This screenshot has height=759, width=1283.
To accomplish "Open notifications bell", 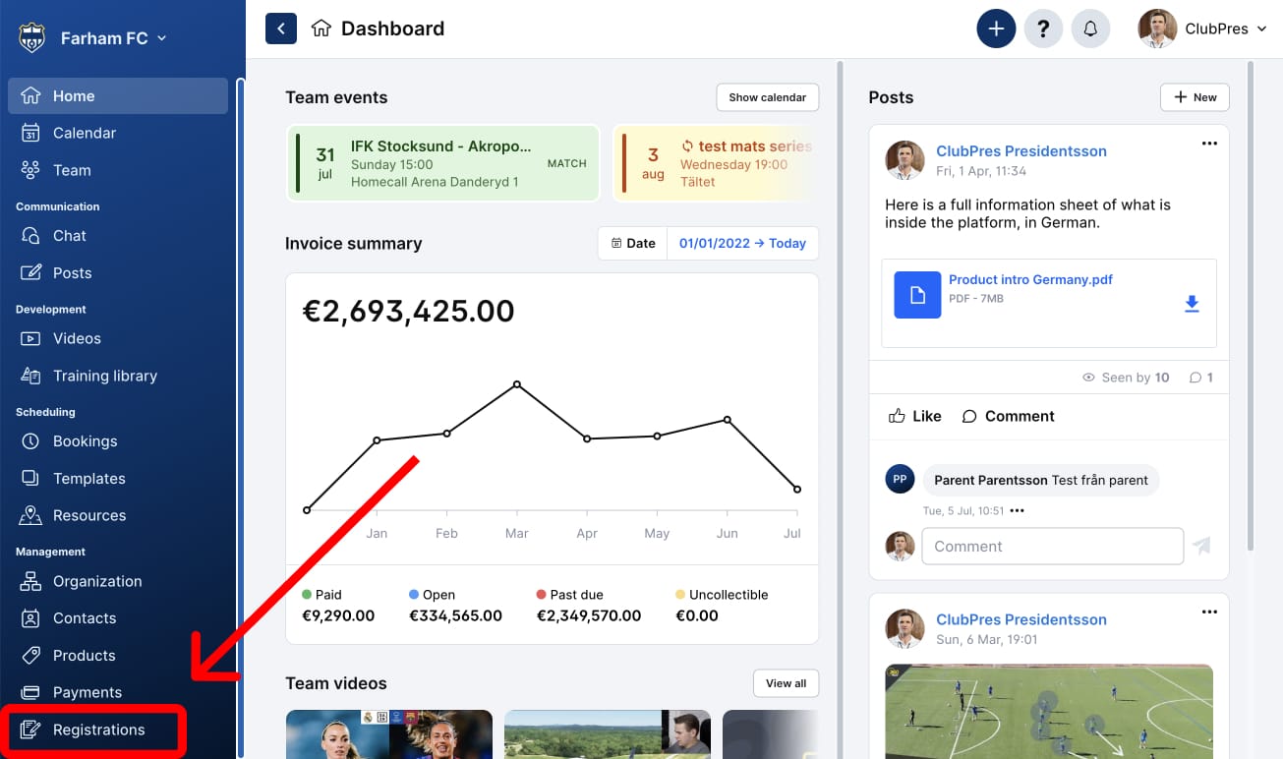I will pyautogui.click(x=1090, y=29).
